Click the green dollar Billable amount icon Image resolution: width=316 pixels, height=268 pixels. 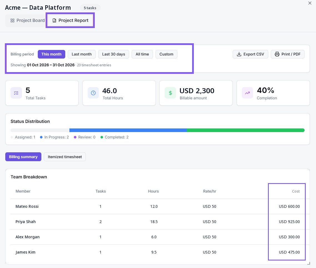tap(170, 93)
